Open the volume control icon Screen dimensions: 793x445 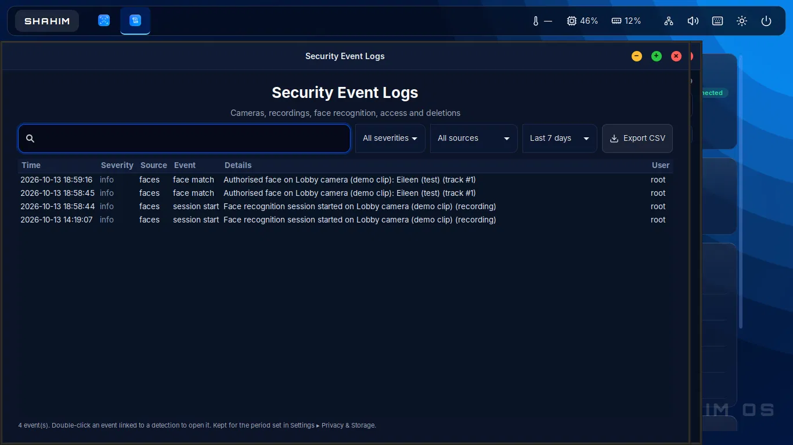coord(693,21)
